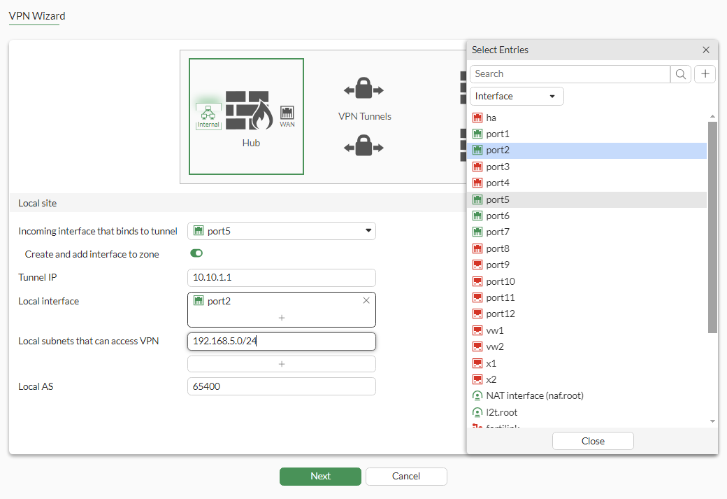The image size is (727, 499).
Task: Click the WAN icon in the Hub diagram
Action: 287,113
